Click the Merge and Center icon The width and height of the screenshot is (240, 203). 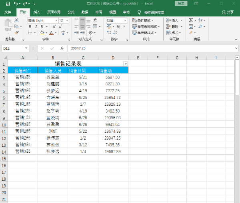(x=95, y=26)
